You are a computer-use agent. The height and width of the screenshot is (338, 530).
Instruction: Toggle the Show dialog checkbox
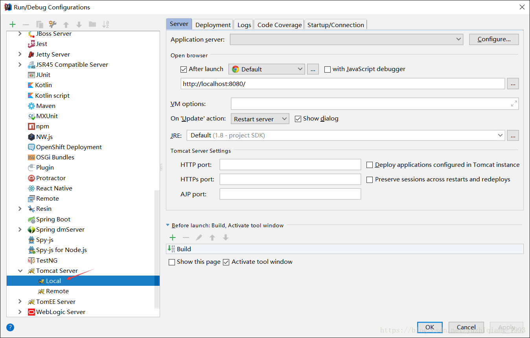298,119
